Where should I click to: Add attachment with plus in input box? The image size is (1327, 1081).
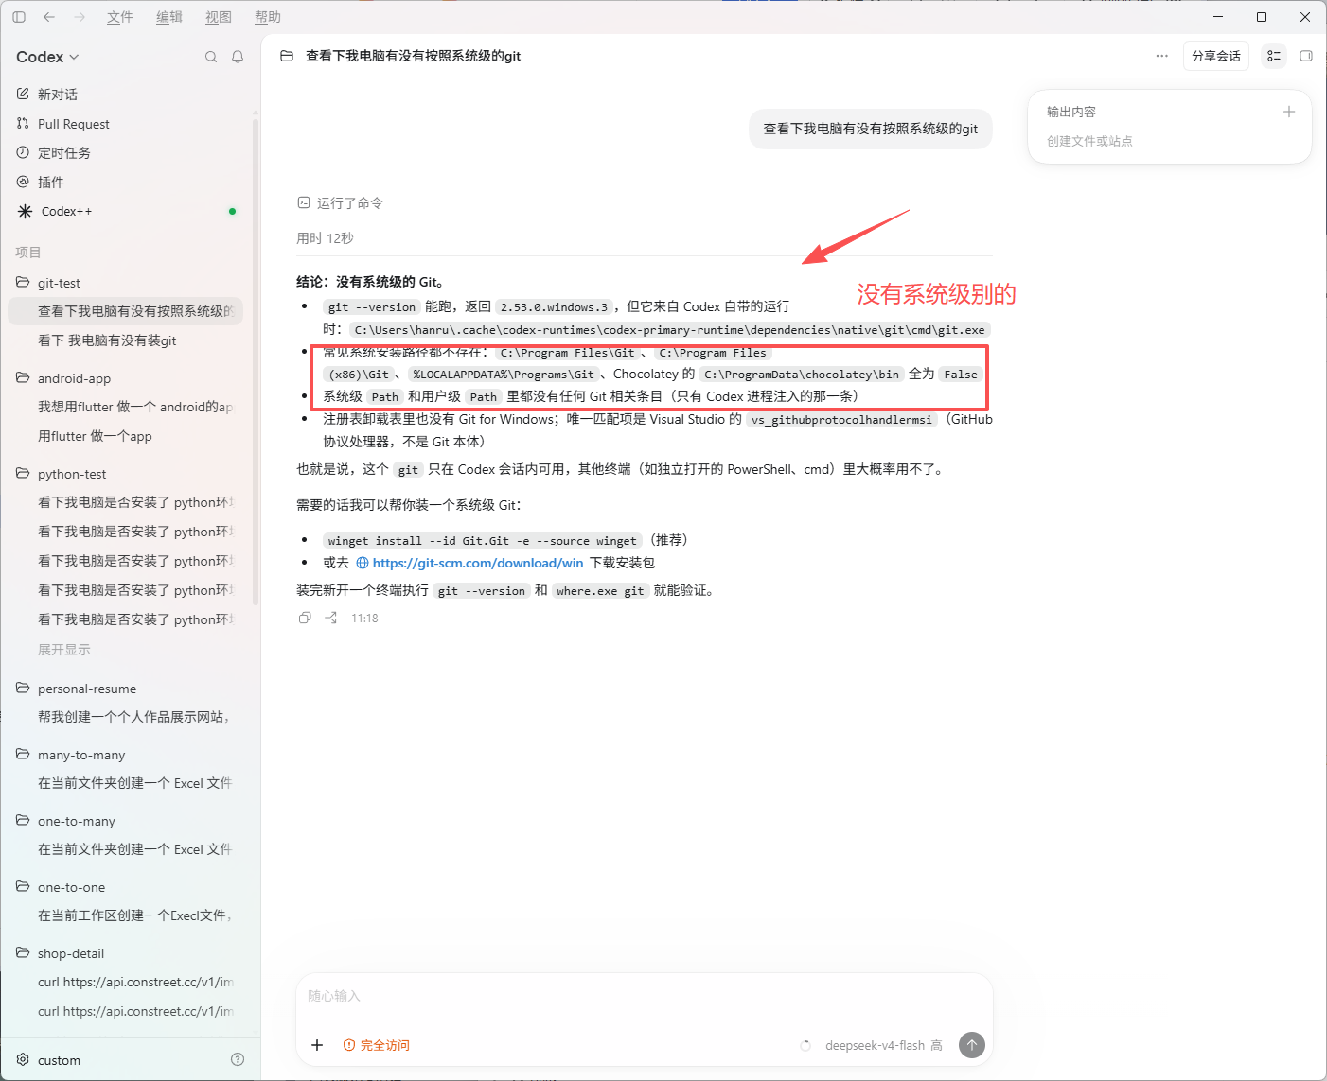coord(317,1045)
